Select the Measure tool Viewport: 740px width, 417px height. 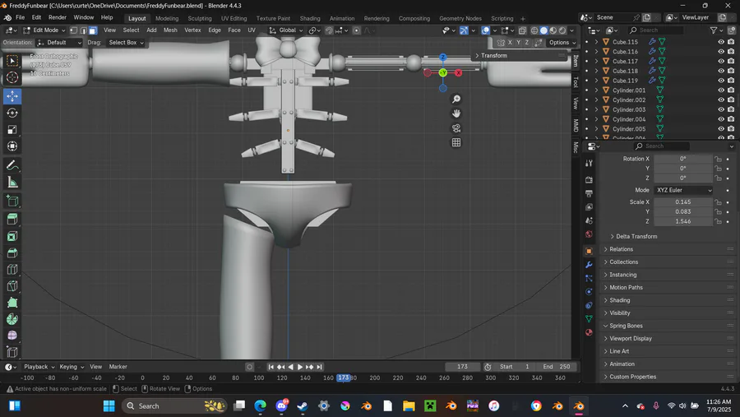(12, 183)
